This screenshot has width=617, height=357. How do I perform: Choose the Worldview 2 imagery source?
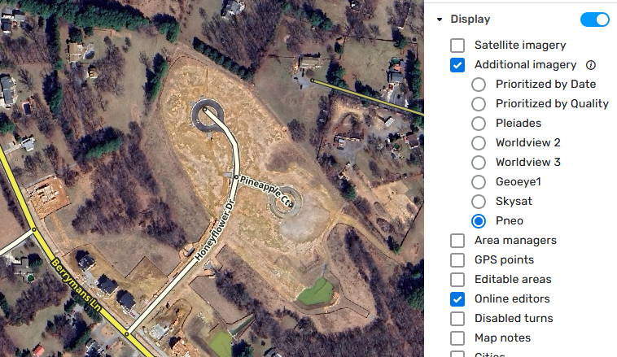click(x=479, y=143)
